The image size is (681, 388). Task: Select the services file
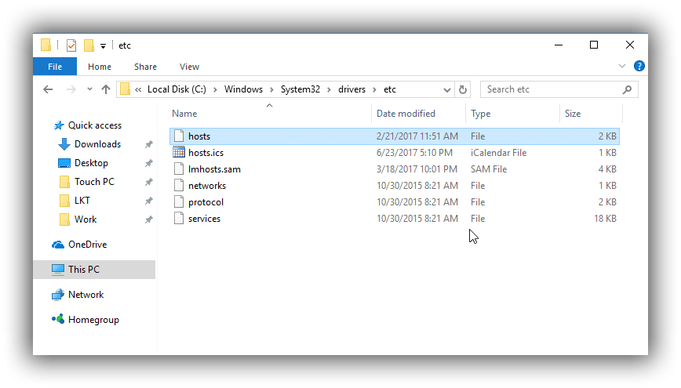pos(395,219)
